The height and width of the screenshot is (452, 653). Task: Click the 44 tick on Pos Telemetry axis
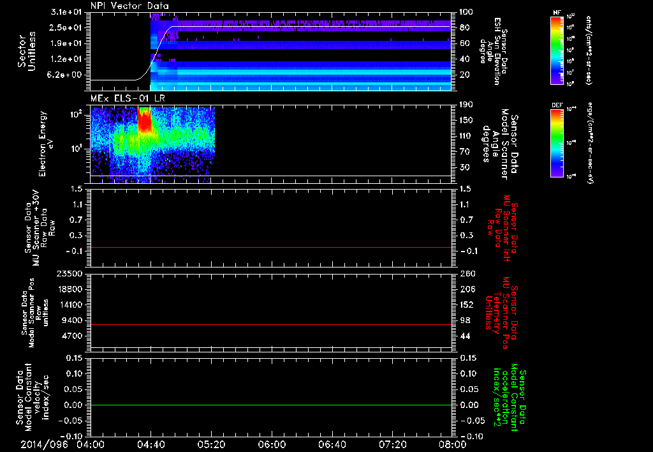click(x=465, y=336)
